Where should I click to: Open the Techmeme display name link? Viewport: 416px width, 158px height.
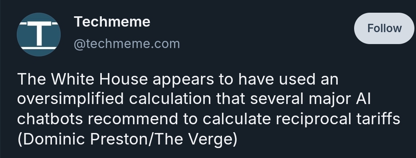coord(112,21)
